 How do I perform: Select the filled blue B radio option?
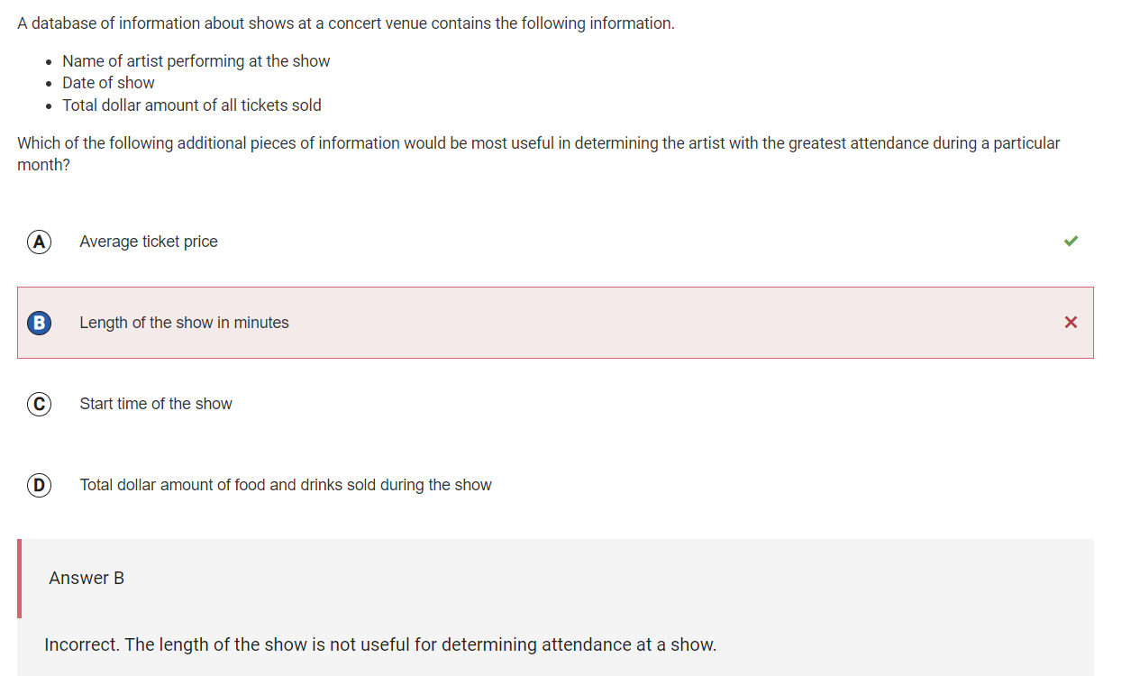click(x=39, y=323)
